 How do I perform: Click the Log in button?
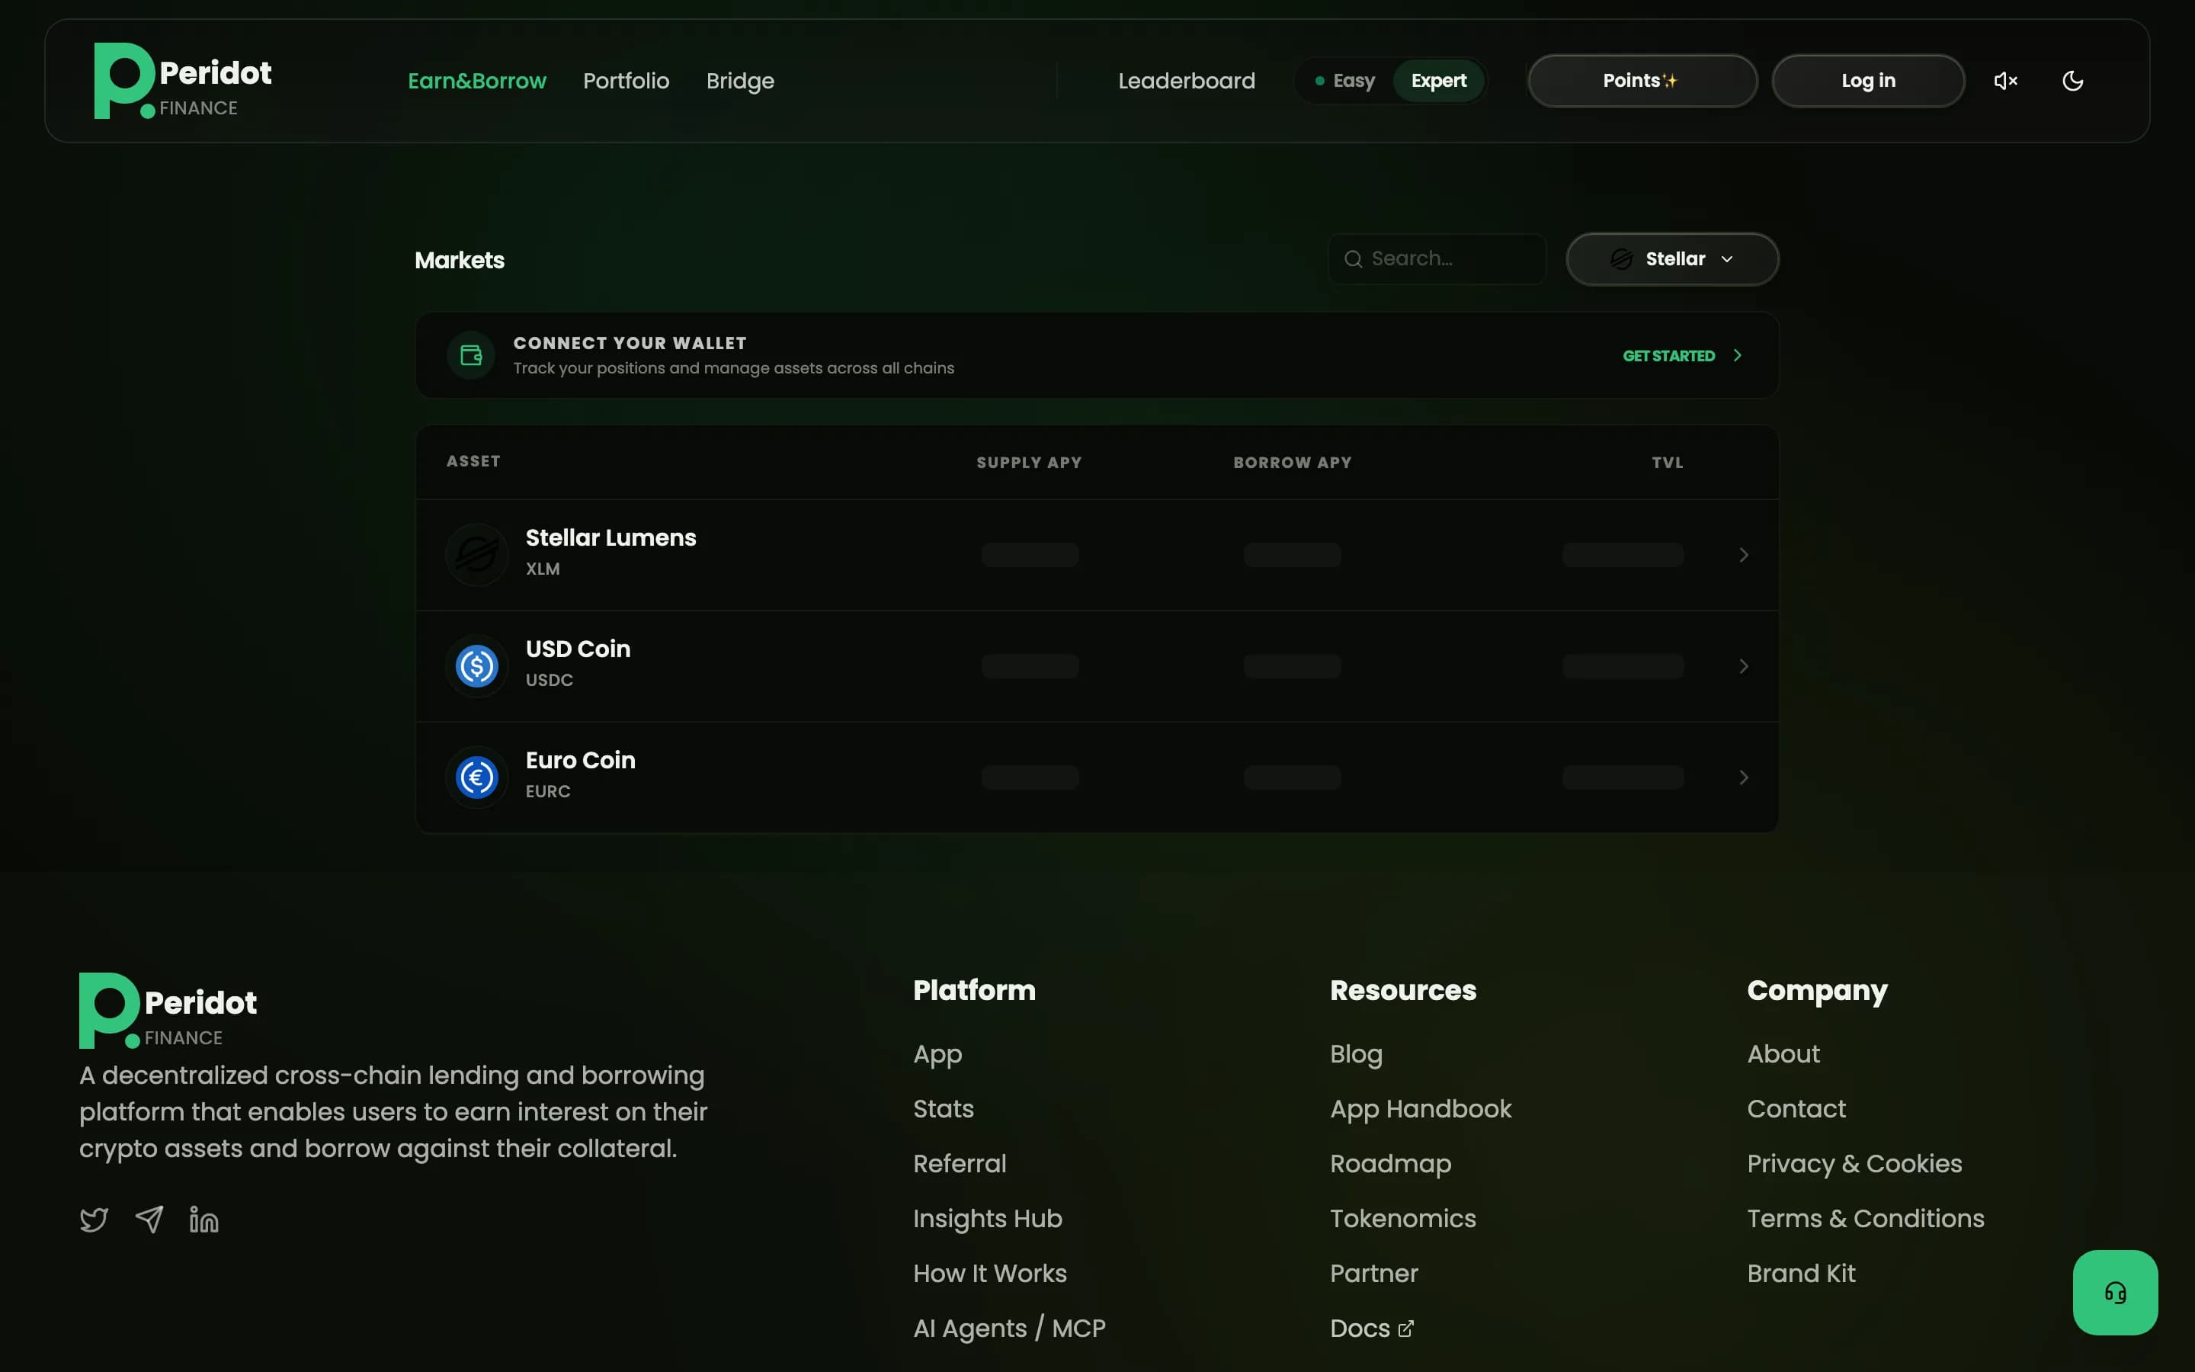pyautogui.click(x=1867, y=81)
